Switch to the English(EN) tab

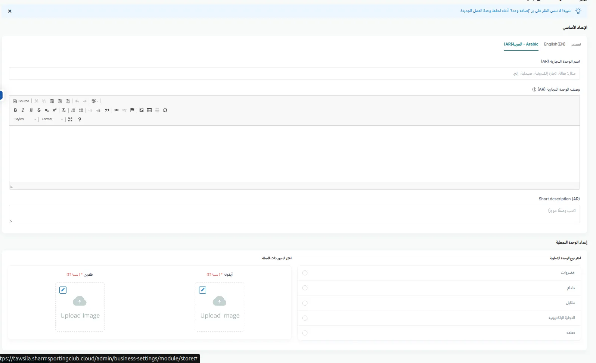coord(555,44)
